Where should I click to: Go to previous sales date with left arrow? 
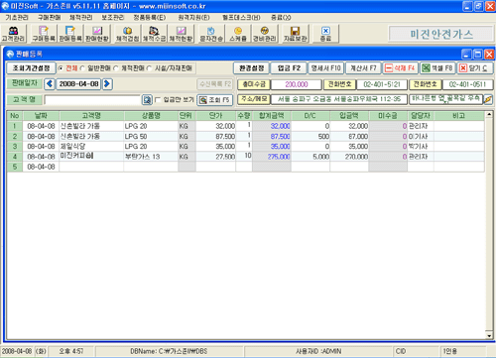(x=50, y=84)
